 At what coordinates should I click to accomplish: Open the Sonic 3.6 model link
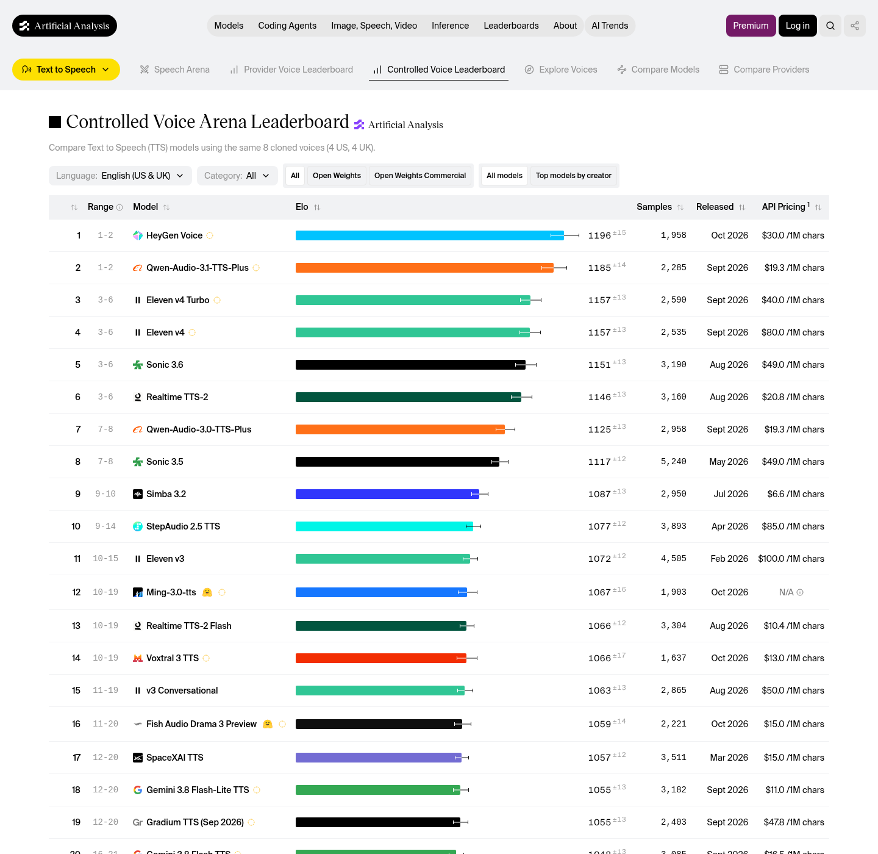[x=165, y=365]
